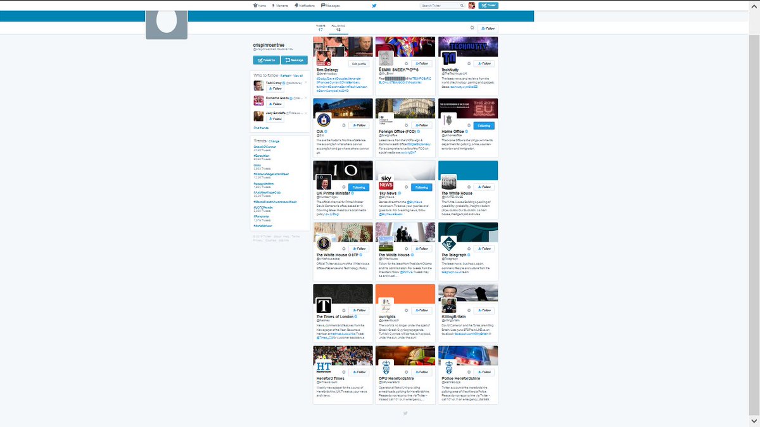Screen dimensions: 760x427
Task: Click the Tweet compose button in top bar
Action: 488,5
